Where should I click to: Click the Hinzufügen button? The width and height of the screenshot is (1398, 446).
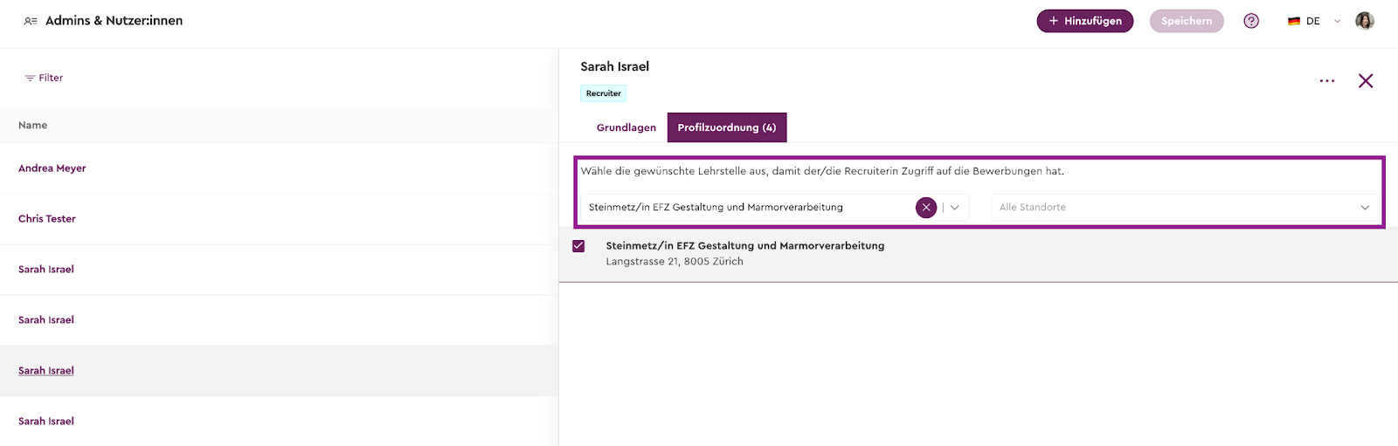pos(1084,21)
